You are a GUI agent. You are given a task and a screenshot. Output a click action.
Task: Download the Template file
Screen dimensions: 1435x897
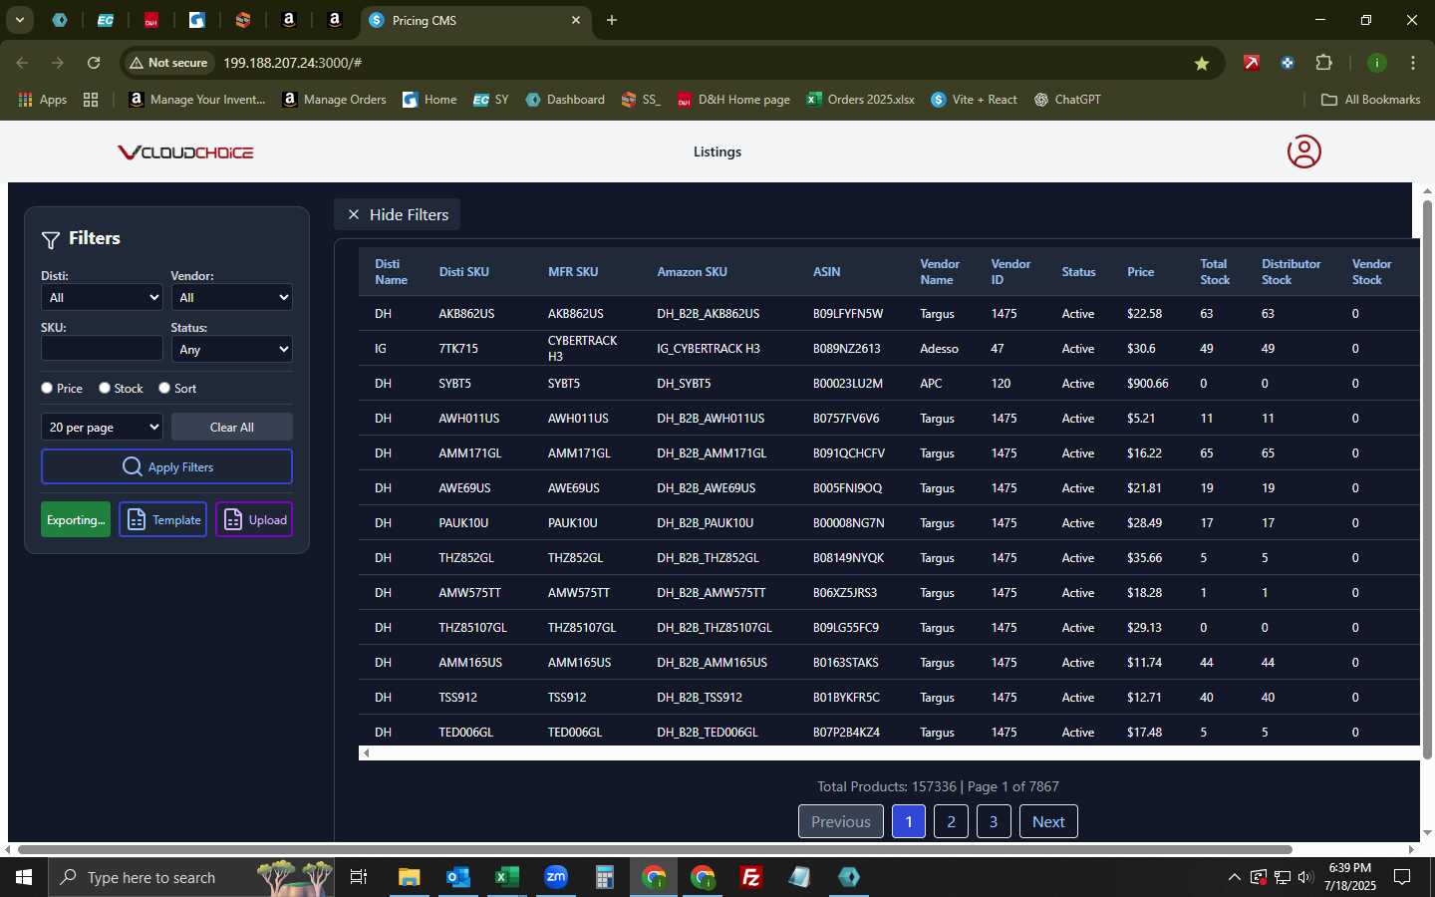pos(163,519)
